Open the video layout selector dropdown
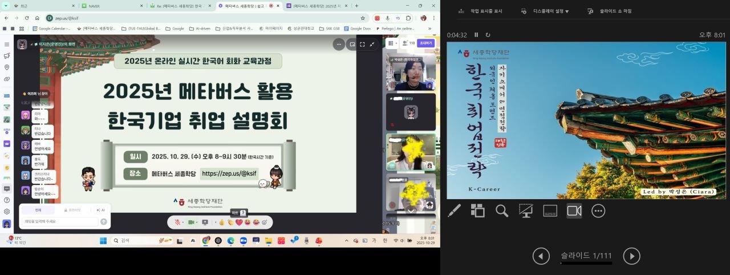The width and height of the screenshot is (730, 275). point(392,43)
